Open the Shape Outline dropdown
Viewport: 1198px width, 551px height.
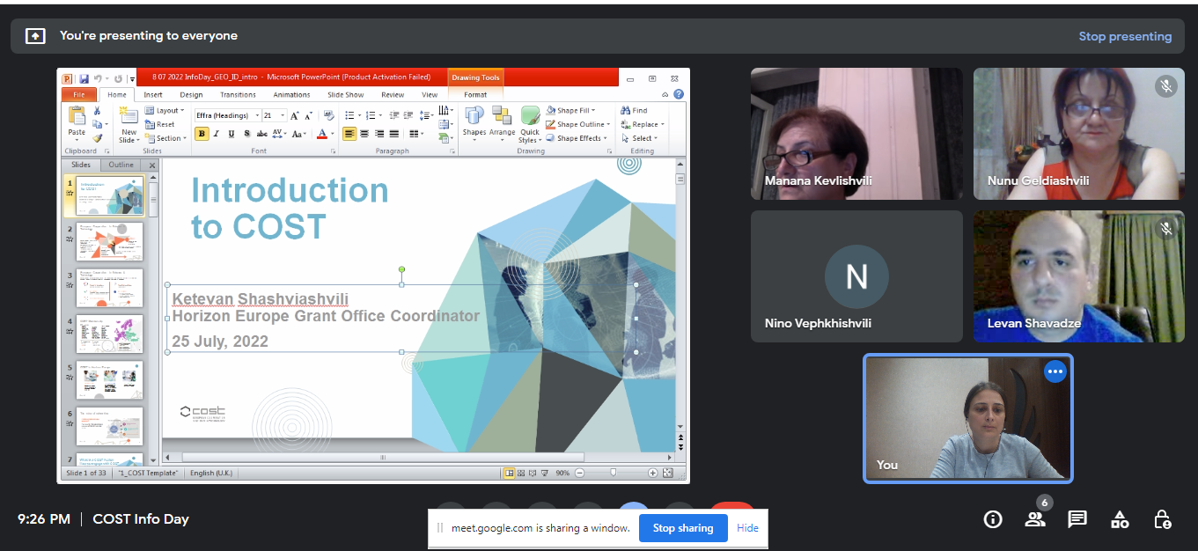576,124
